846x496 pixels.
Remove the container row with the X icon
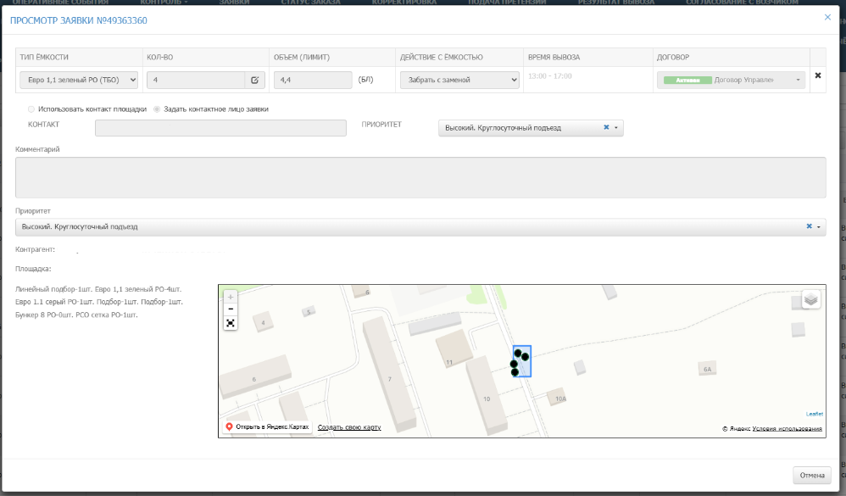coord(817,75)
